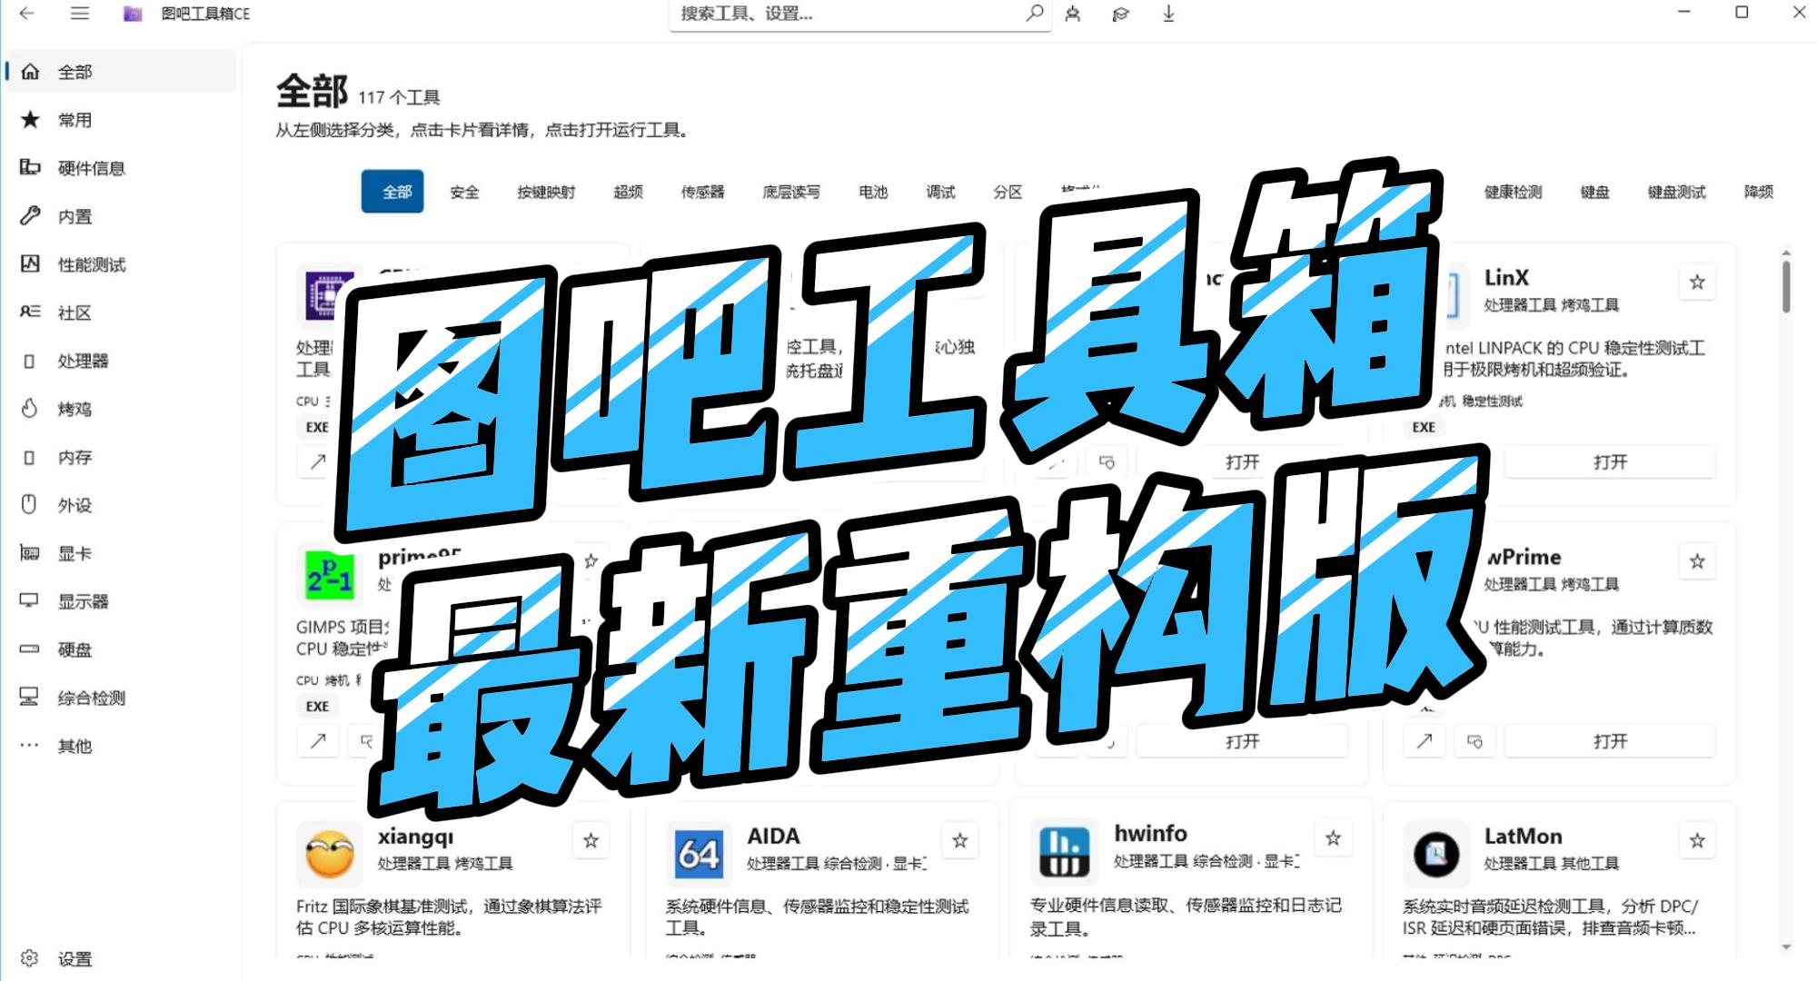This screenshot has width=1817, height=981.
Task: Focus the 搜索工具、设置 search field
Action: (859, 15)
